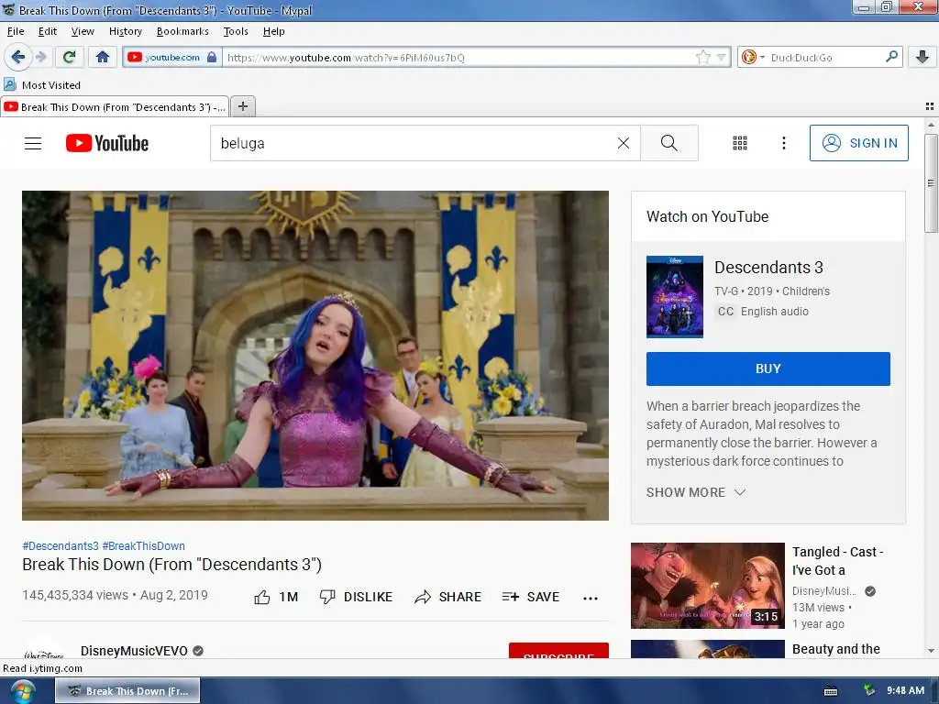Expand description with SHOW MORE
This screenshot has width=939, height=704.
coord(696,492)
